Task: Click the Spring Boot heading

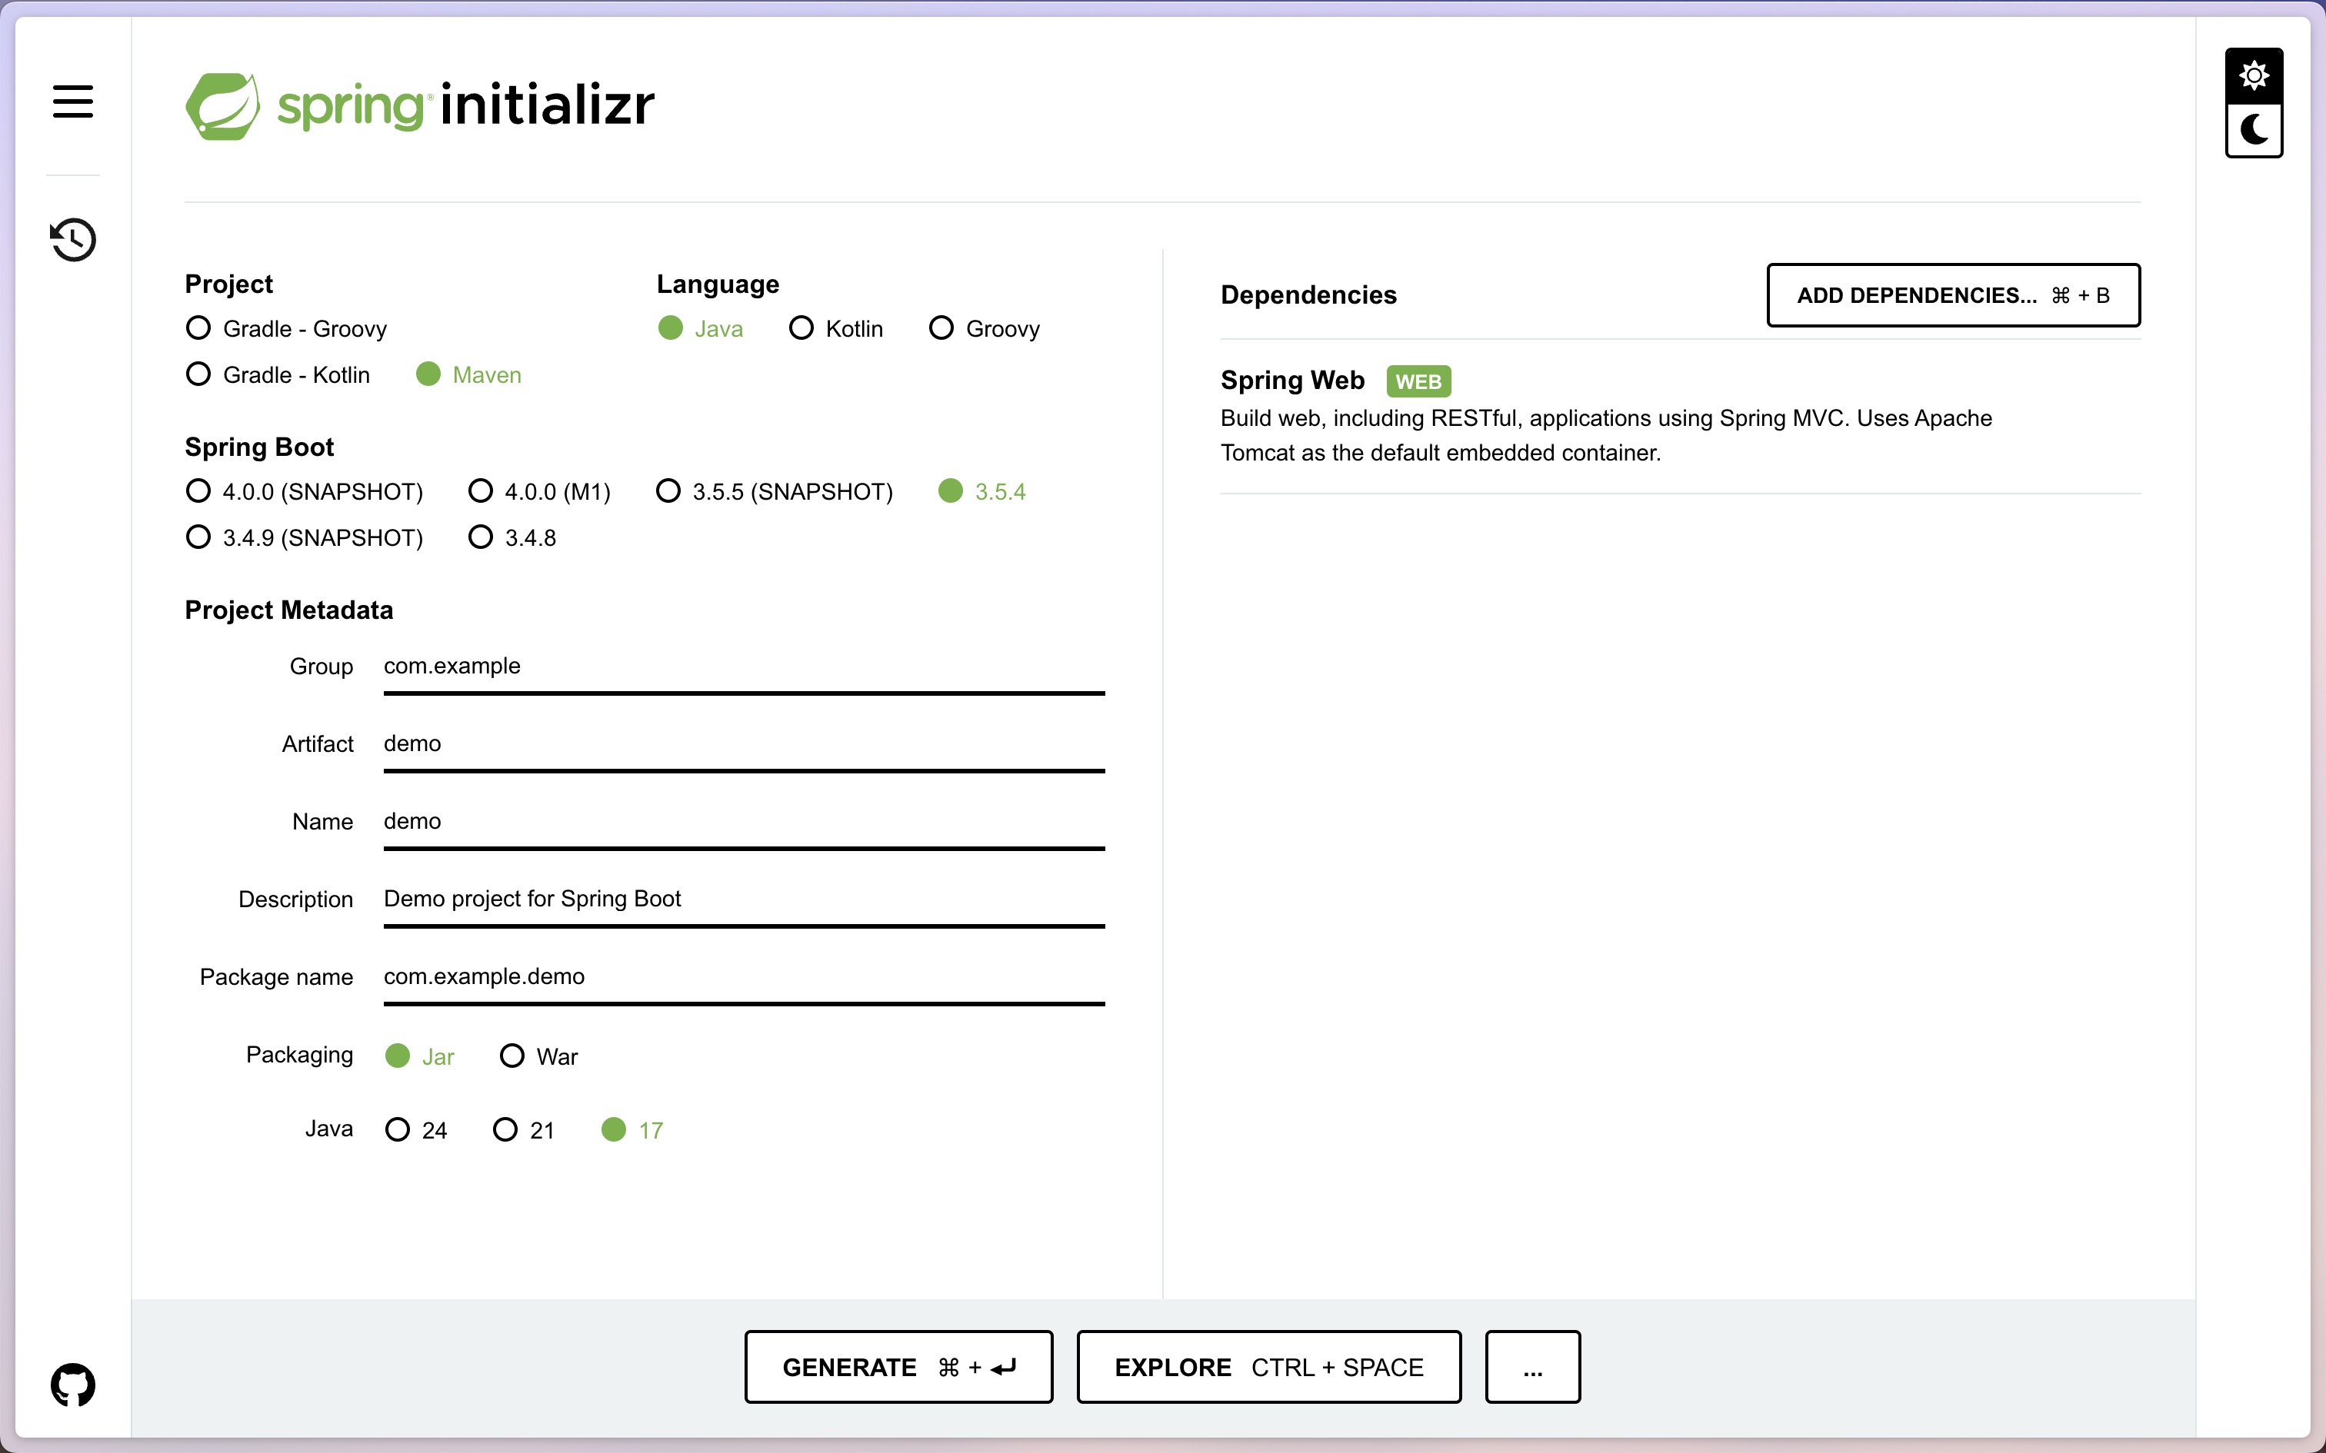Action: point(258,447)
